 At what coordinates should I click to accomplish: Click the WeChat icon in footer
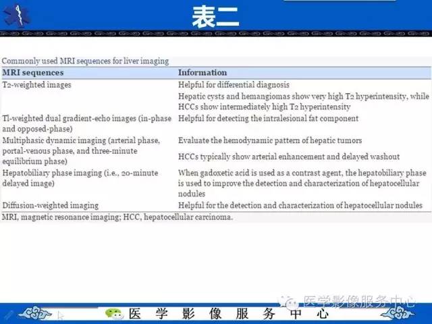pyautogui.click(x=114, y=313)
